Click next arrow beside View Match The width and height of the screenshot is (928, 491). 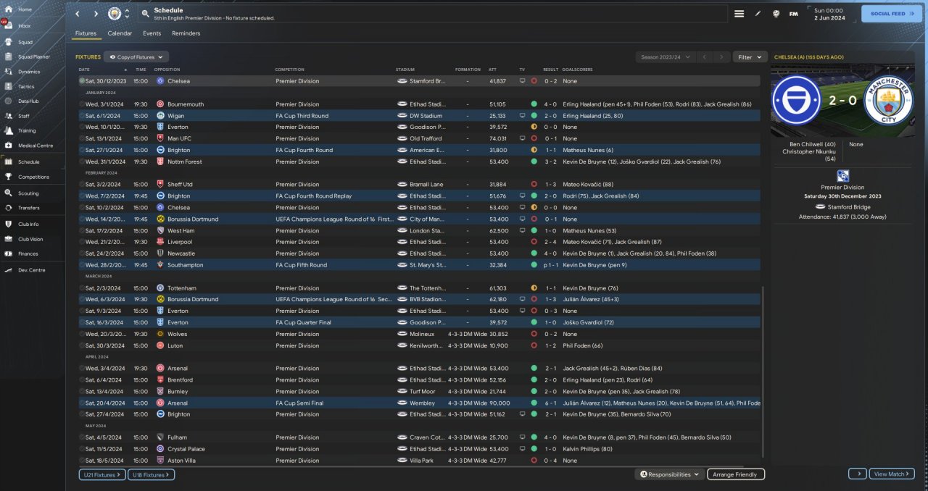857,474
